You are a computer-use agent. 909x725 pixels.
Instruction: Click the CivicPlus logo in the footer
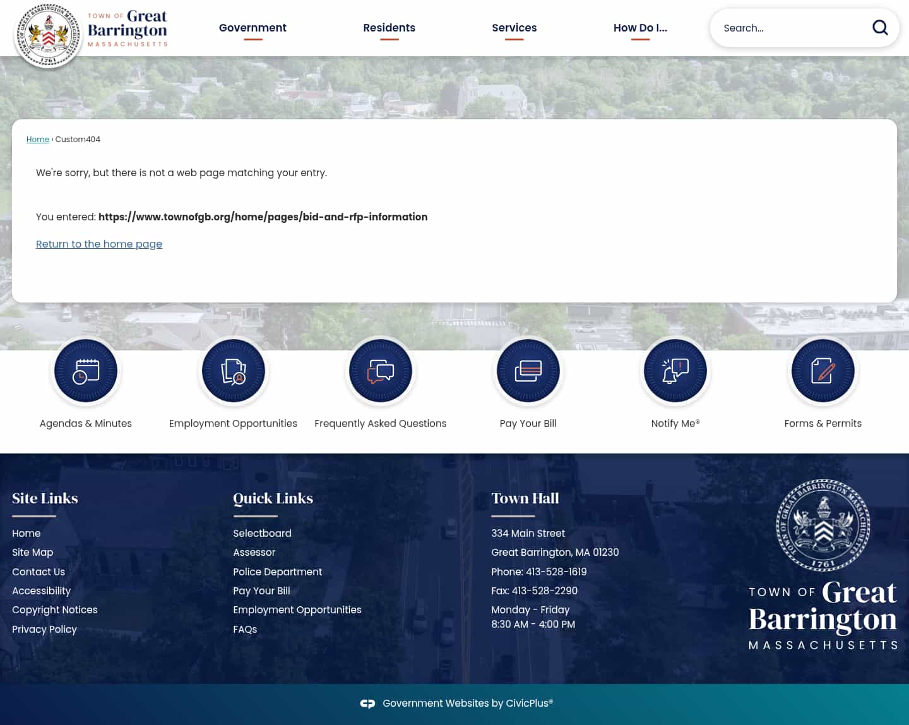click(367, 703)
